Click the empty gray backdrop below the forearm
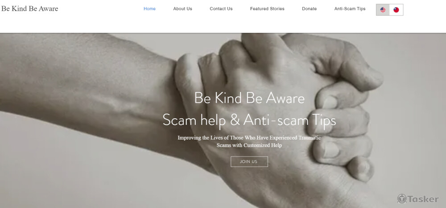This screenshot has height=208, width=446. [x=71, y=176]
